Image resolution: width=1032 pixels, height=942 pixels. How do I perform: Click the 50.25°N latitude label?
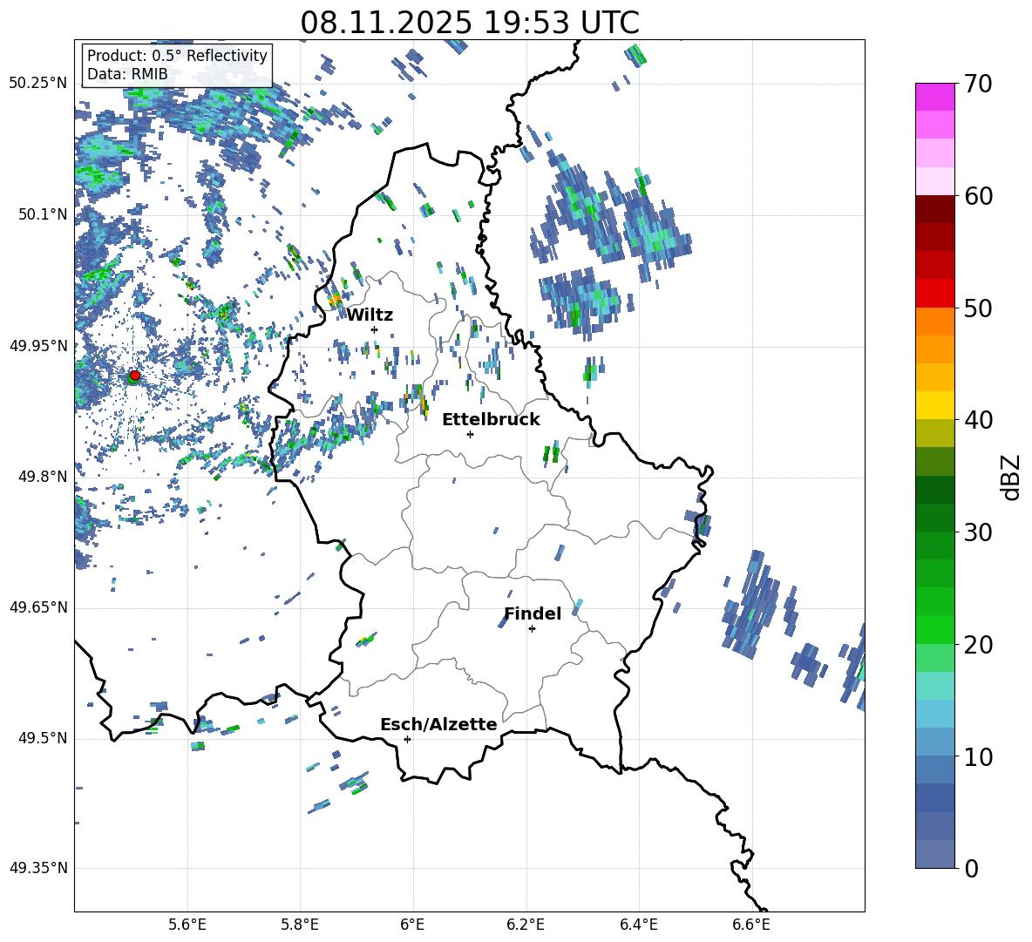click(x=38, y=84)
